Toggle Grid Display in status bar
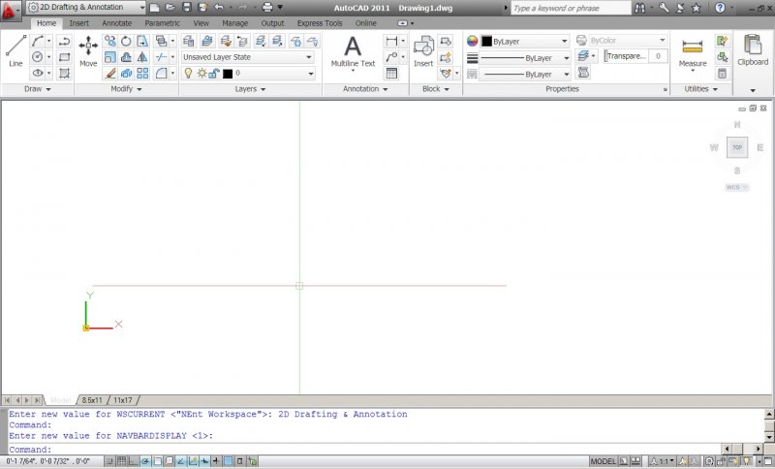Viewport: 775px width, 469px height. [121, 461]
